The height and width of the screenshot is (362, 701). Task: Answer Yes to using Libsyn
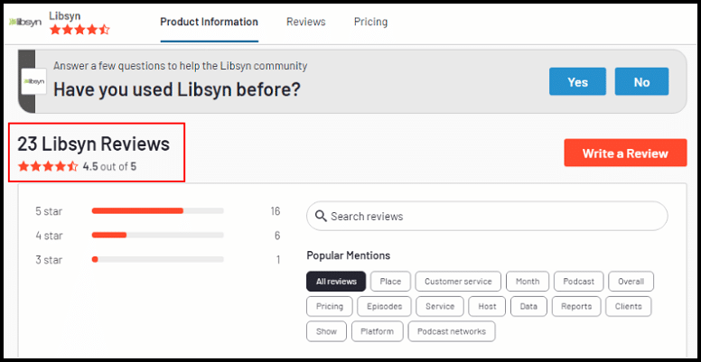[x=577, y=82]
